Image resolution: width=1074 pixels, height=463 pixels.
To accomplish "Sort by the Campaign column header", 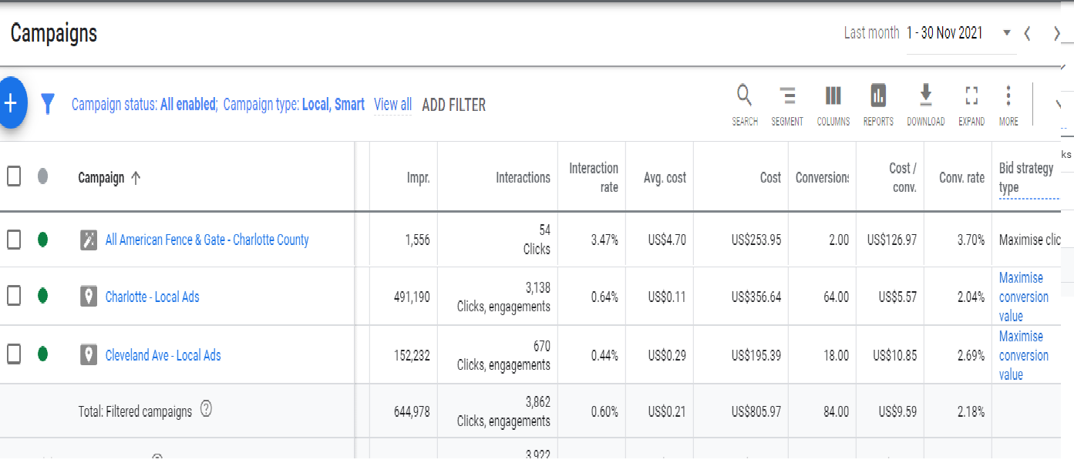I will pos(102,178).
